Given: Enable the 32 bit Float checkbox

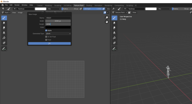Looking at the screenshot, I should [x=46, y=37].
